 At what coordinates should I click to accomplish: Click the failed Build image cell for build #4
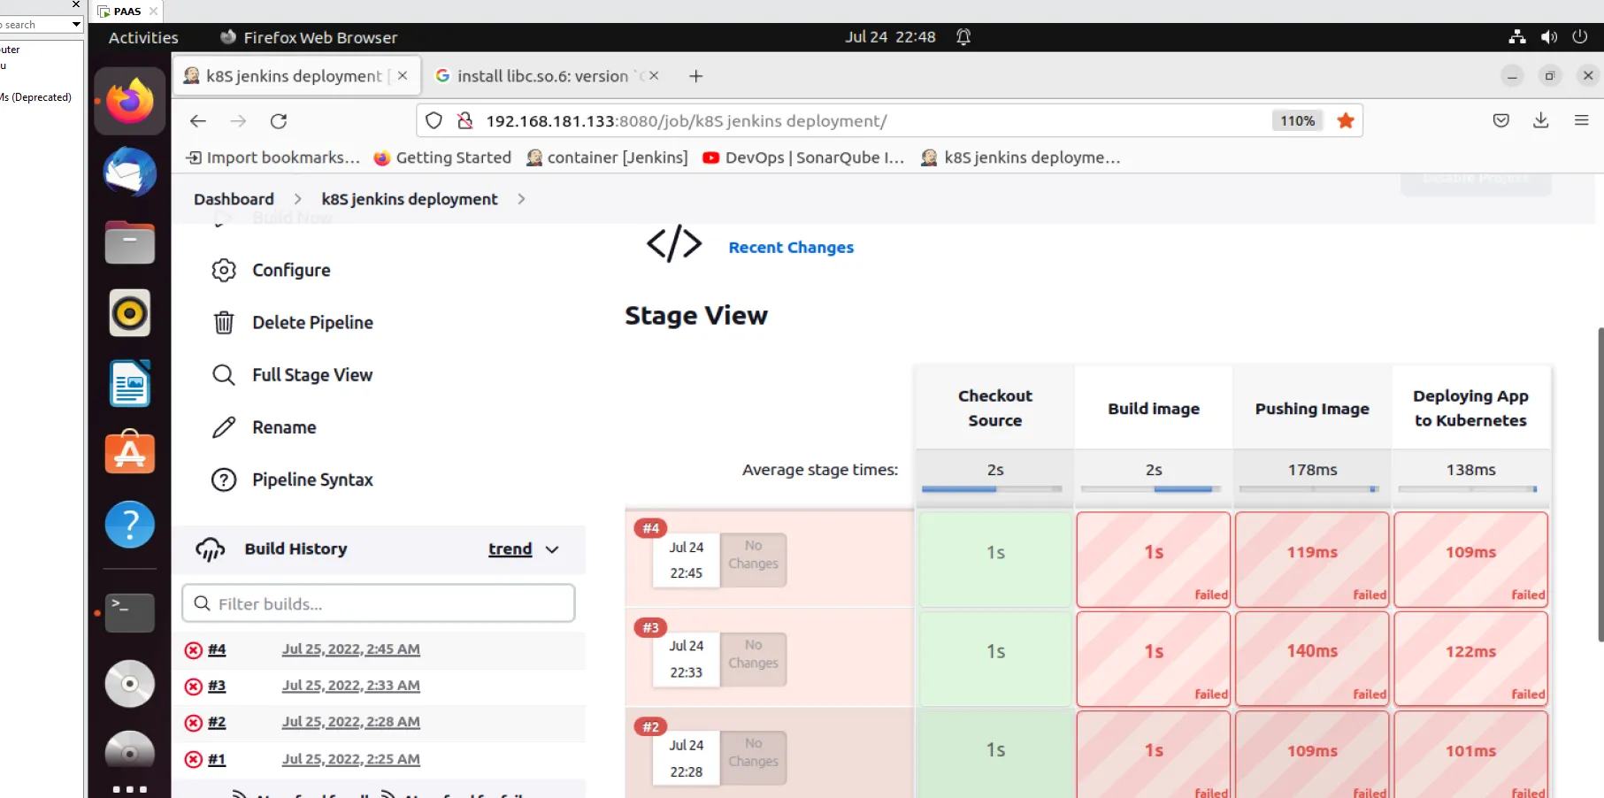coord(1154,559)
